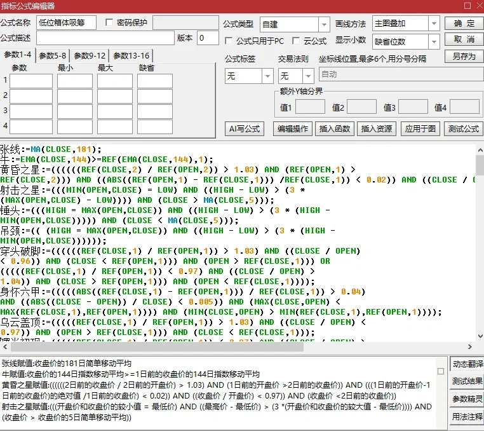Screen dimensions: 484x431
Task: Click the vertical scrollbar thumb in code editor
Action: coord(480,165)
